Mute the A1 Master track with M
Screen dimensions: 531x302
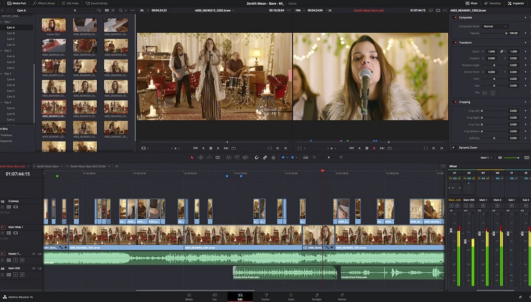[22, 260]
